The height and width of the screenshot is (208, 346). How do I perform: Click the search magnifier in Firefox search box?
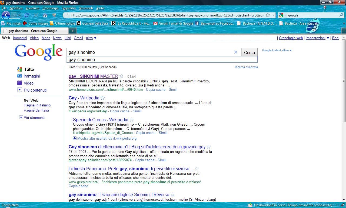pyautogui.click(x=341, y=15)
